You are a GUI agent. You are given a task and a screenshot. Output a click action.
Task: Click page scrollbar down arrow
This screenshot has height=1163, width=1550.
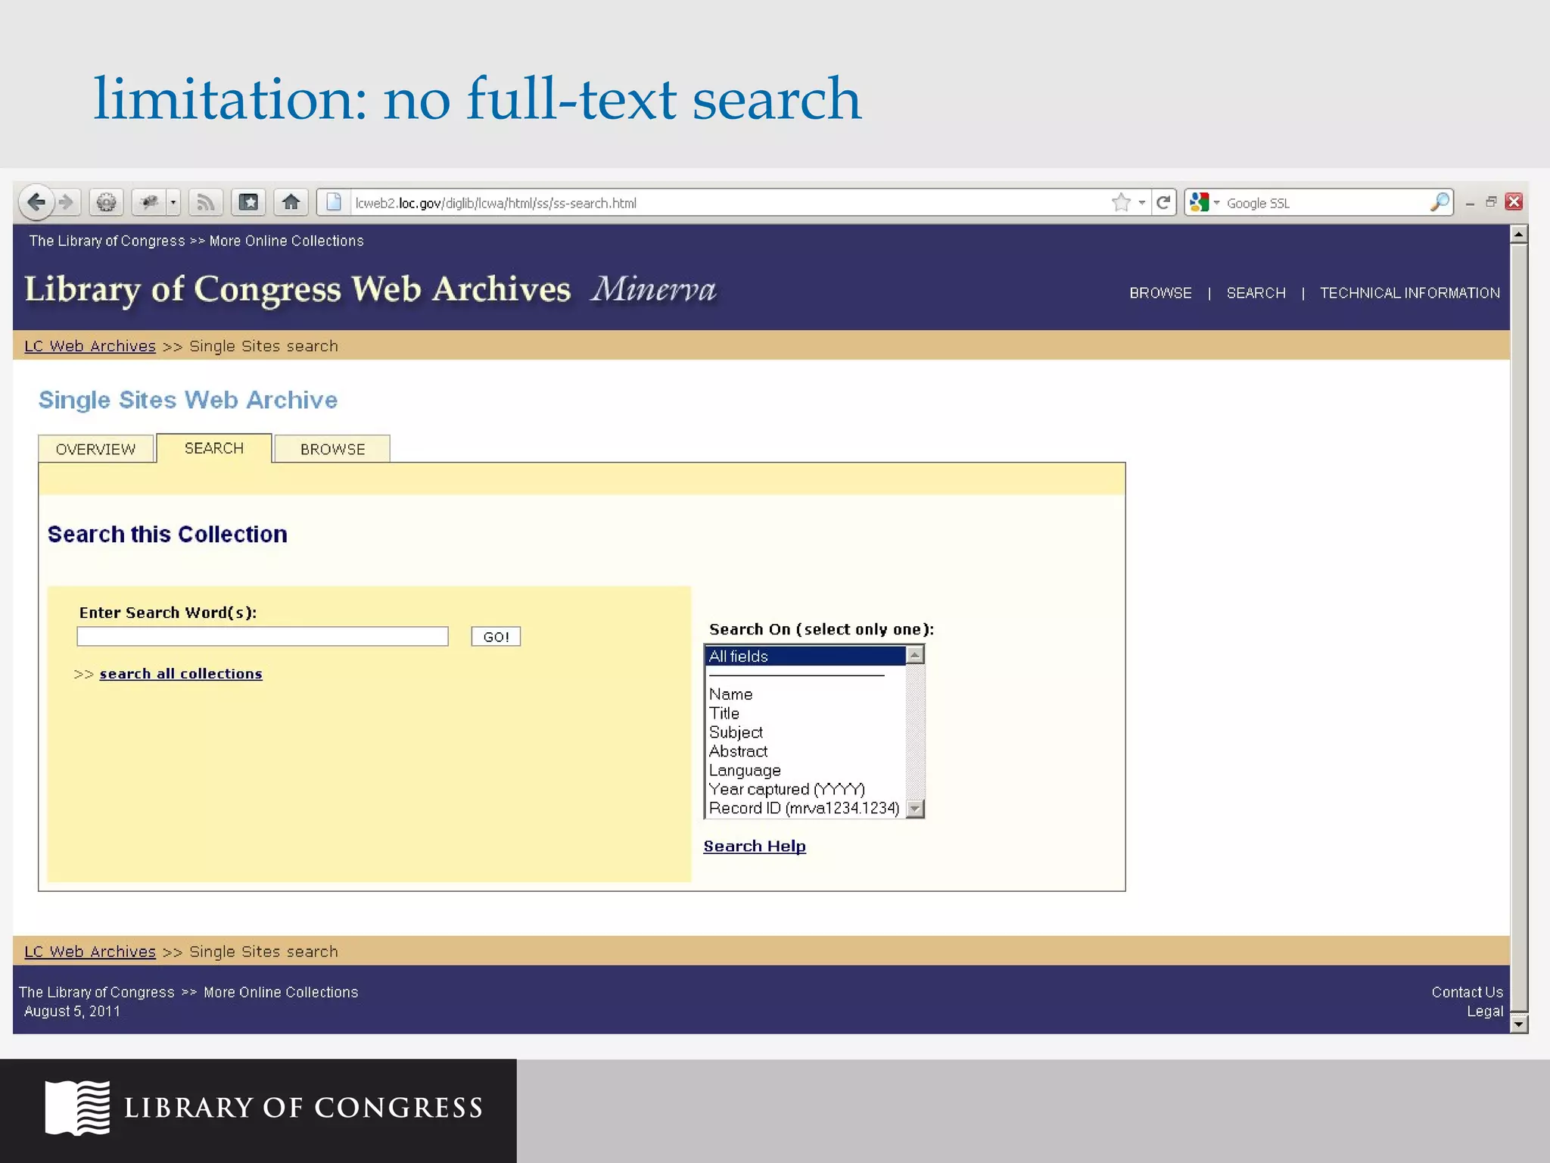[x=1519, y=1024]
